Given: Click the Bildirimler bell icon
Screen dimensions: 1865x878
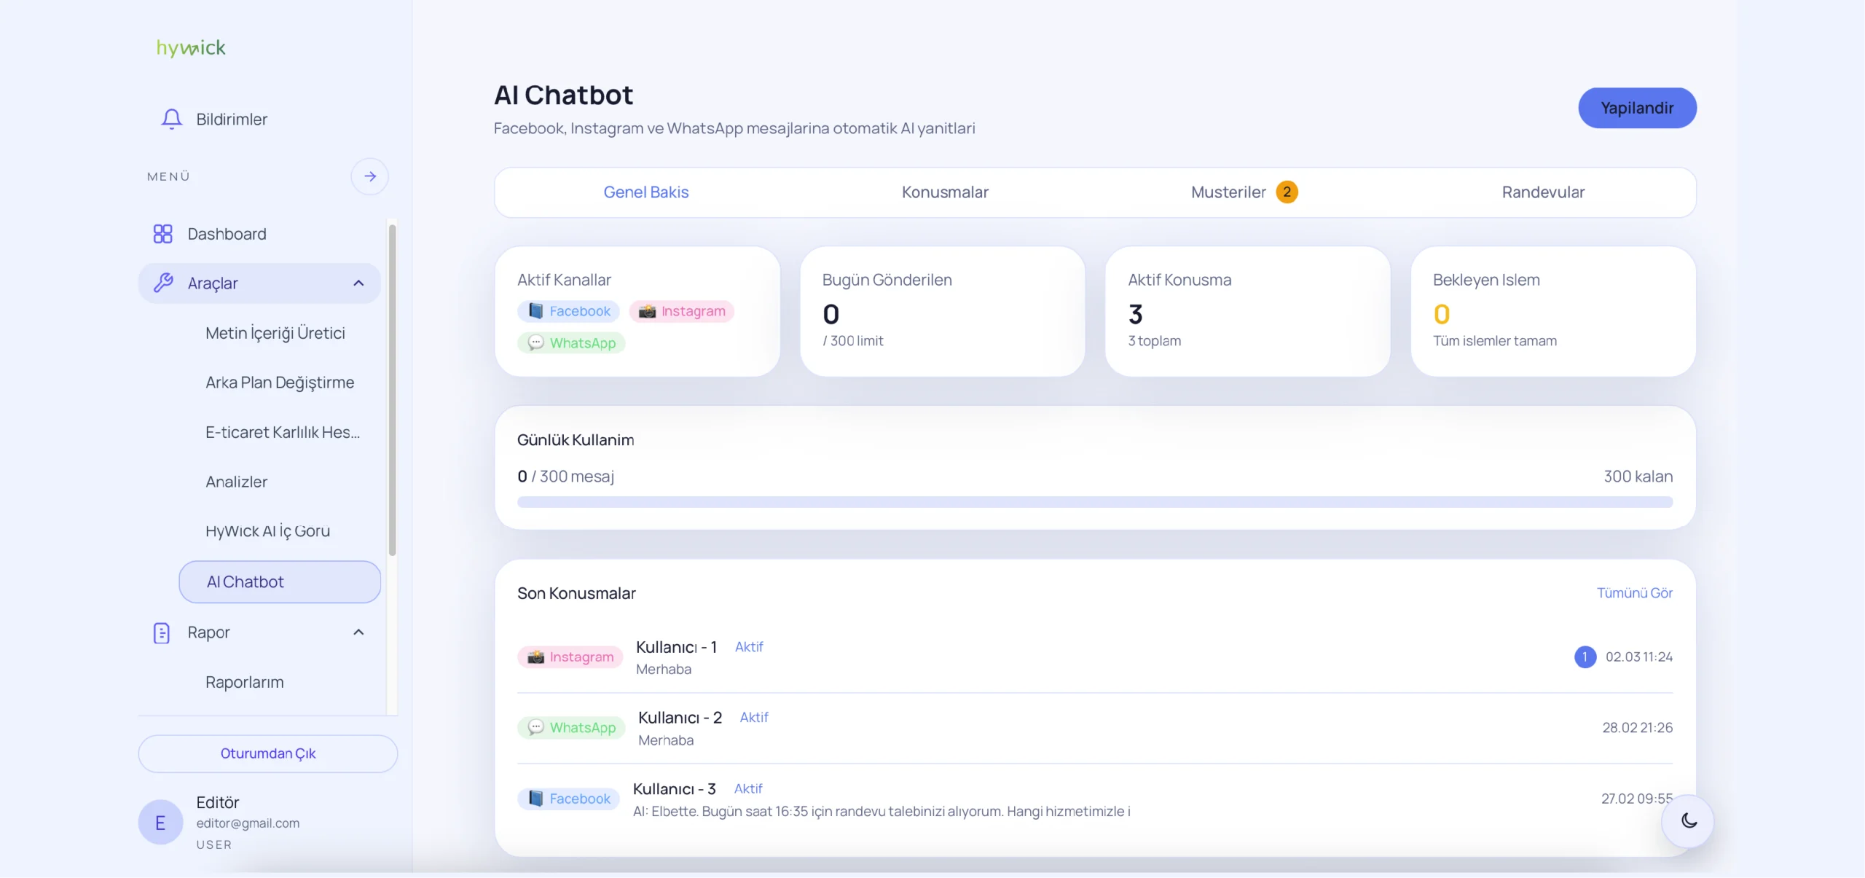Looking at the screenshot, I should [x=171, y=119].
